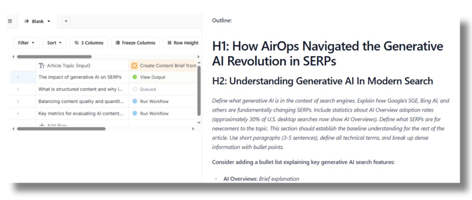This screenshot has height=200, width=472.
Task: Click the lower scrollbar's right arrow
Action: (x=193, y=128)
